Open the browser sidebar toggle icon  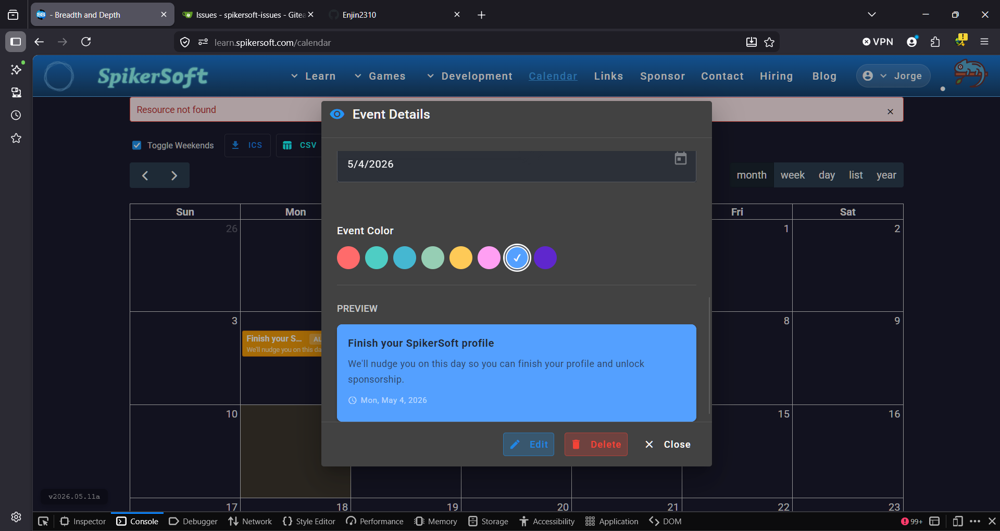16,42
